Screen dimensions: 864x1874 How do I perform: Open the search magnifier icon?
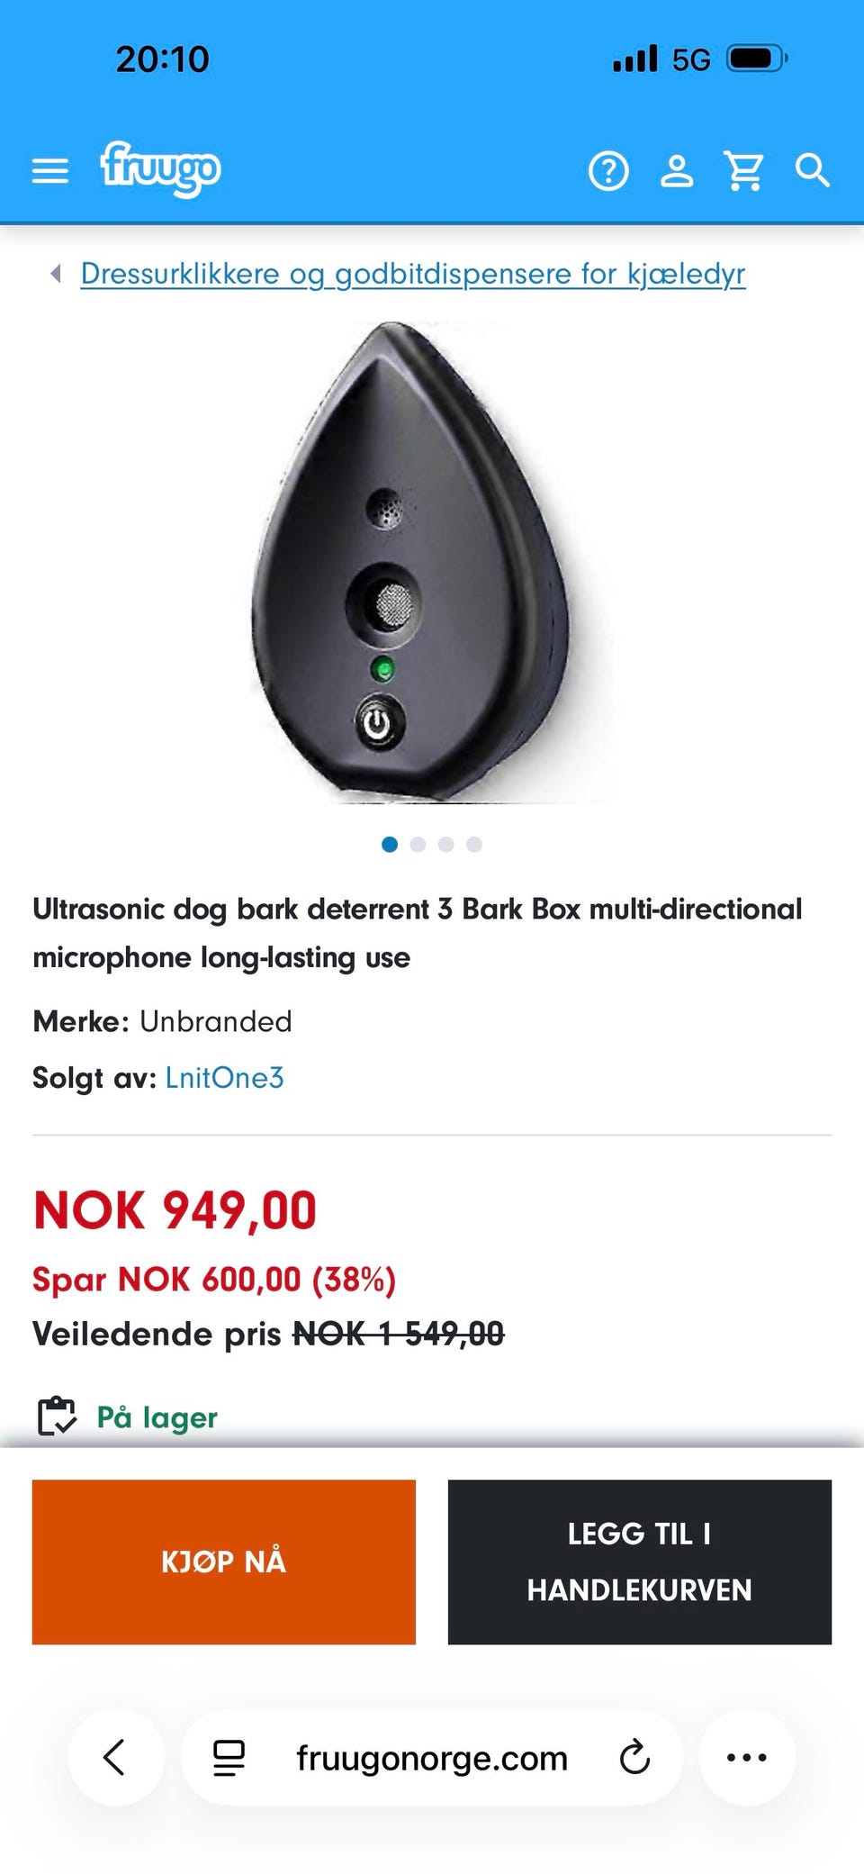coord(812,170)
